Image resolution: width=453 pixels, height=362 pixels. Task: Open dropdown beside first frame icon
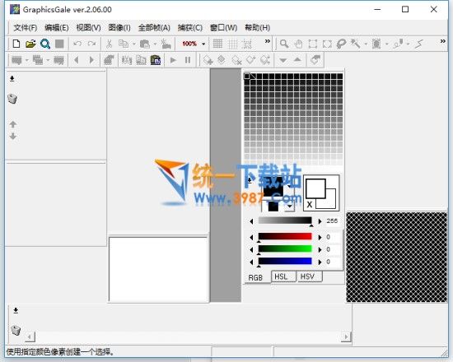27,60
